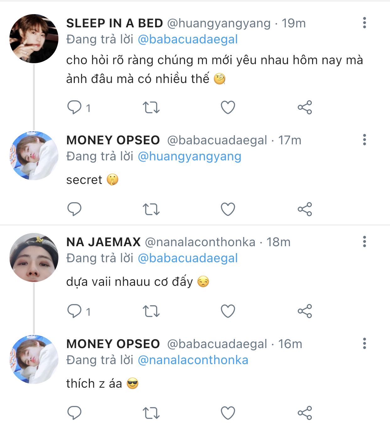Open more options on NA JAEMAX's tweet
Screen dimensions: 390x427
[x=364, y=242]
